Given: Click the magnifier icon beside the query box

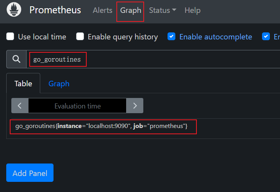Looking at the screenshot, I should (x=16, y=59).
